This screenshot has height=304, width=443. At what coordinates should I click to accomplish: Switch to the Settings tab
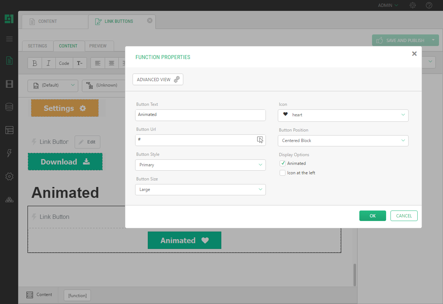pyautogui.click(x=38, y=46)
